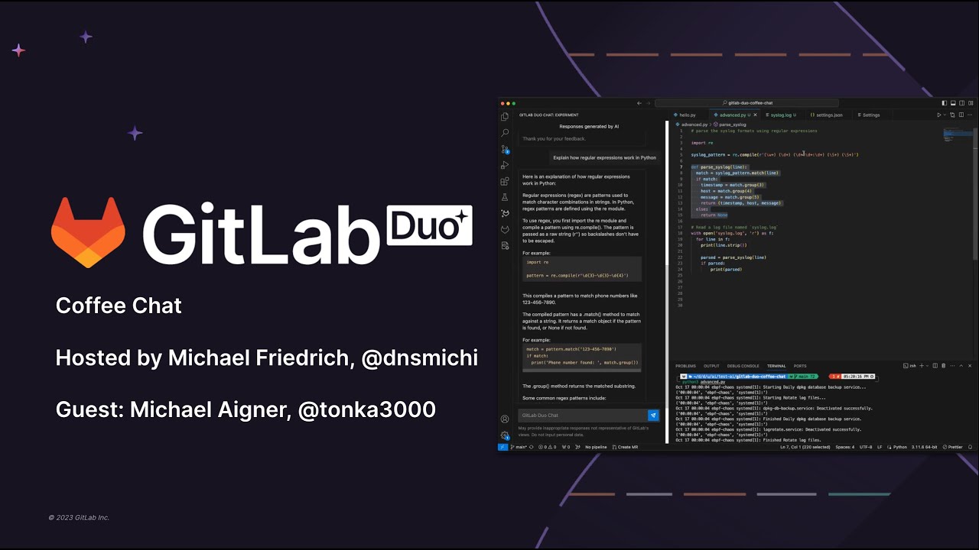The width and height of the screenshot is (979, 550).
Task: Open the Run and Debug view
Action: point(505,165)
